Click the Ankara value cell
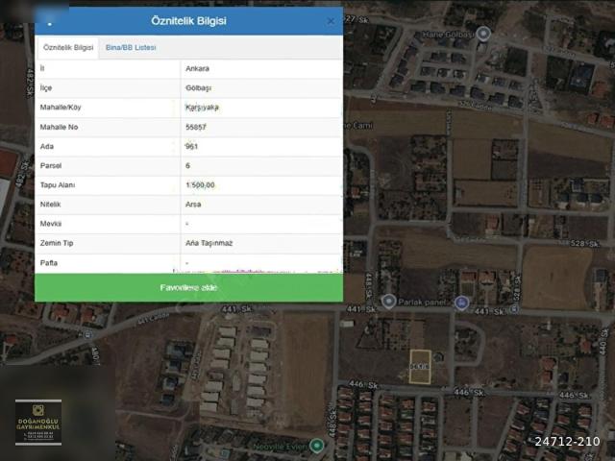This screenshot has height=461, width=615. coord(261,68)
